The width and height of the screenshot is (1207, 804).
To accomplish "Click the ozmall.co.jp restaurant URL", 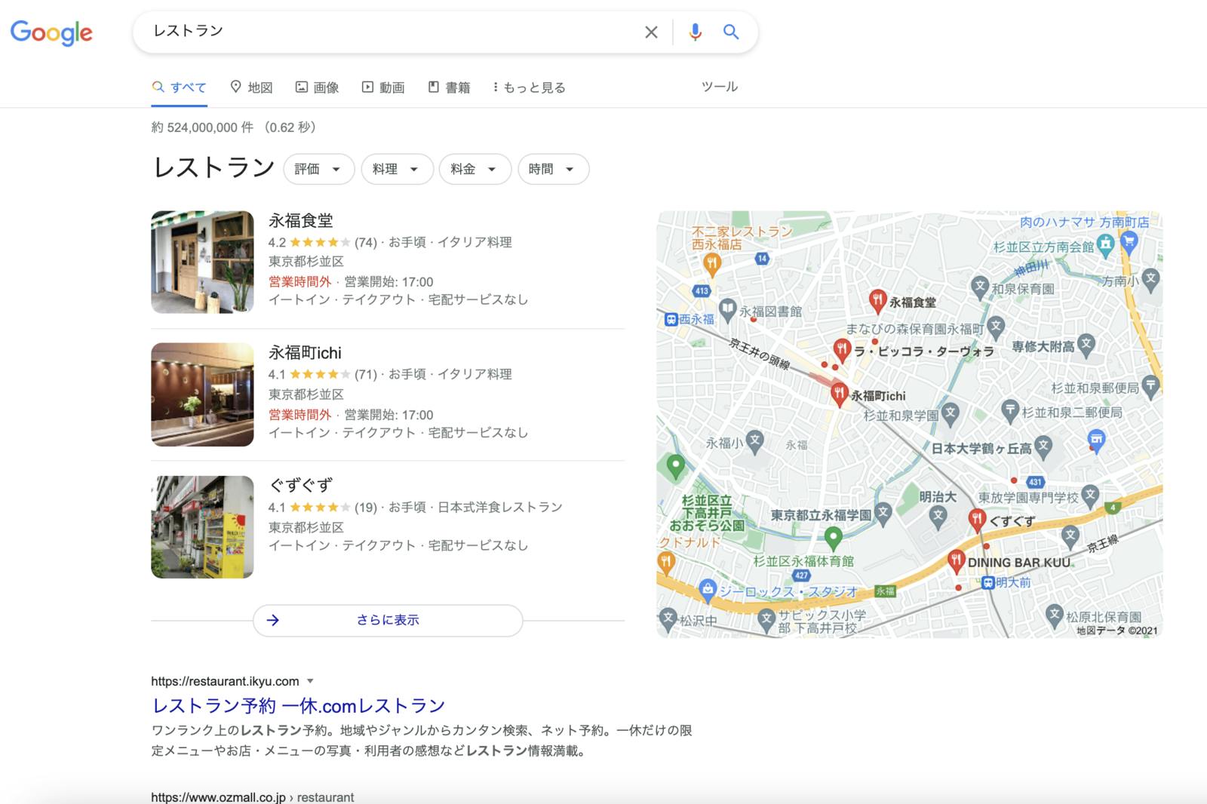I will pyautogui.click(x=252, y=796).
